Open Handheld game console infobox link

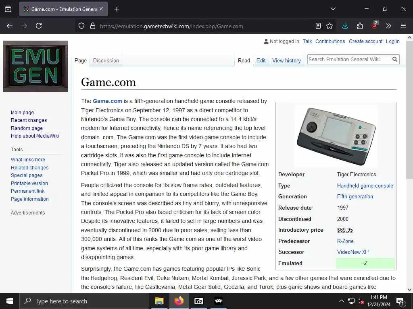tap(365, 185)
